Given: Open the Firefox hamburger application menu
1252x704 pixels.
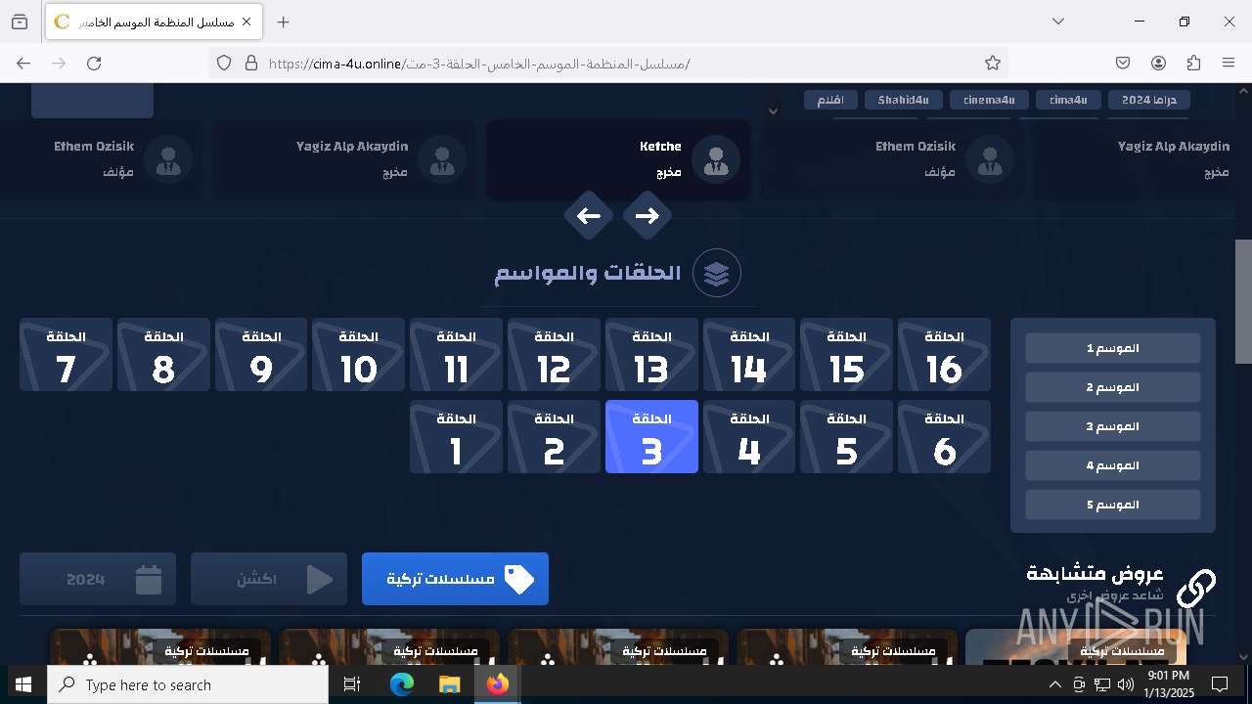Looking at the screenshot, I should (x=1229, y=63).
